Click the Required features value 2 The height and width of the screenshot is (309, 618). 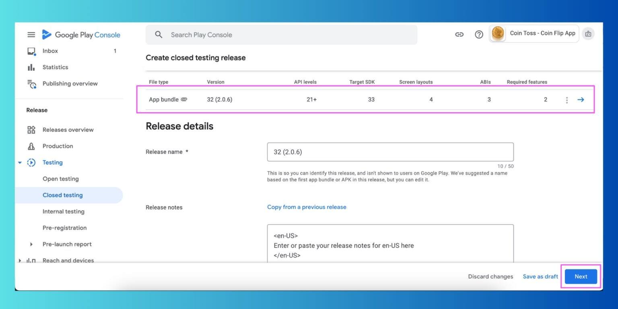coord(546,99)
